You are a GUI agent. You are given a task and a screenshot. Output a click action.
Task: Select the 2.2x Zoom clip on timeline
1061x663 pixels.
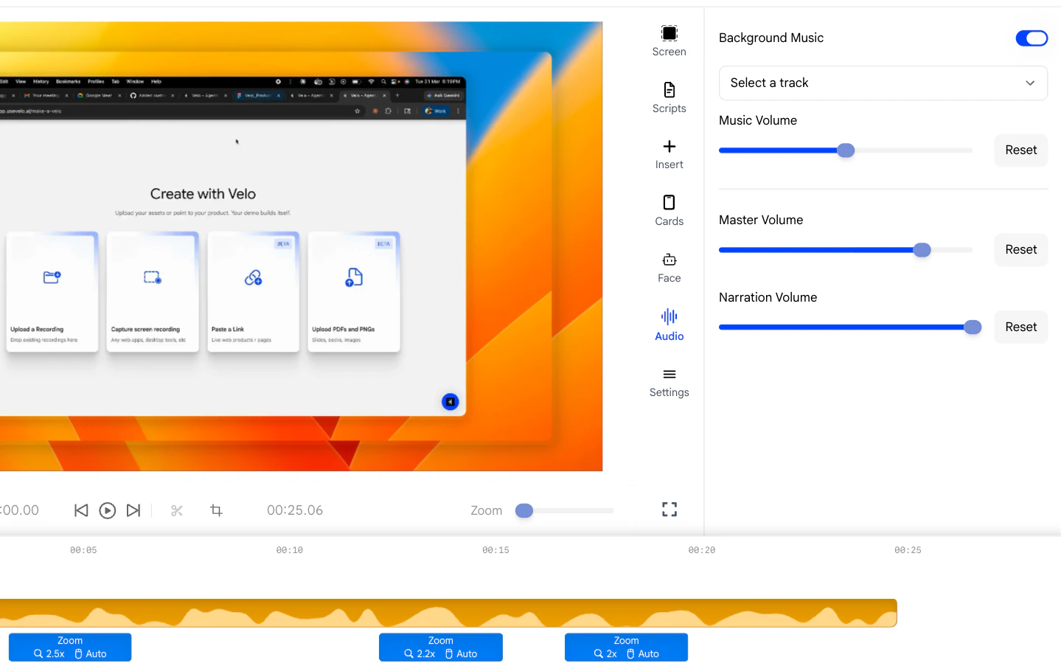pos(441,648)
